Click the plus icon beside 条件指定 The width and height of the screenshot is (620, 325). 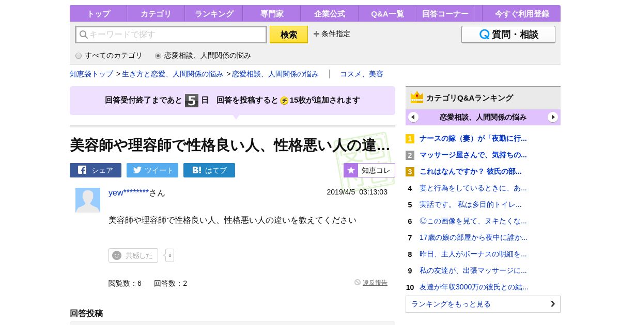(x=316, y=34)
